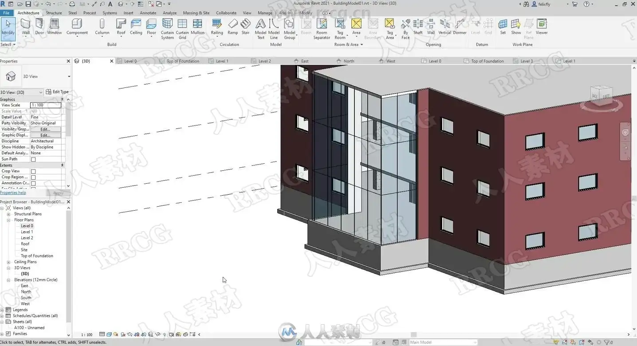Open the Room Separator tool
Image resolution: width=637 pixels, height=346 pixels.
[322, 29]
